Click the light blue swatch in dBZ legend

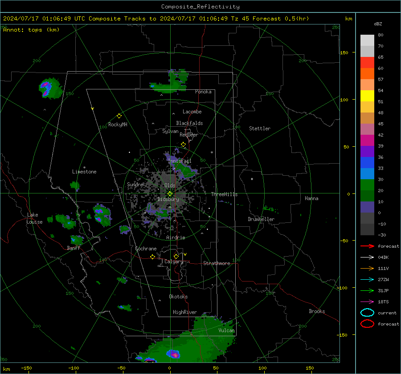click(x=367, y=173)
